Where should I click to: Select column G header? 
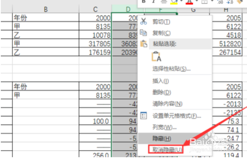point(193,10)
